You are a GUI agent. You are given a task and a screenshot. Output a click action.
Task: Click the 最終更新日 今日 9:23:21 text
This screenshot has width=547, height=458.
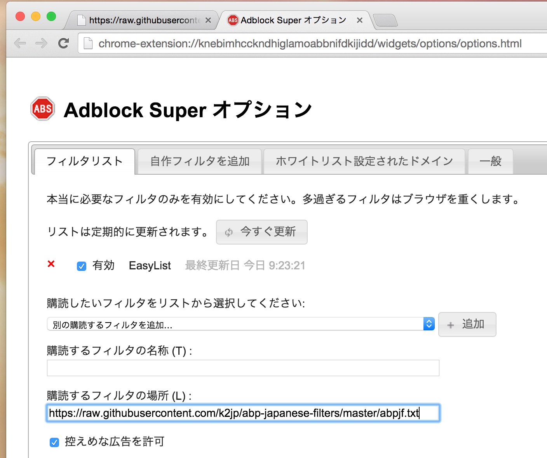(x=245, y=266)
